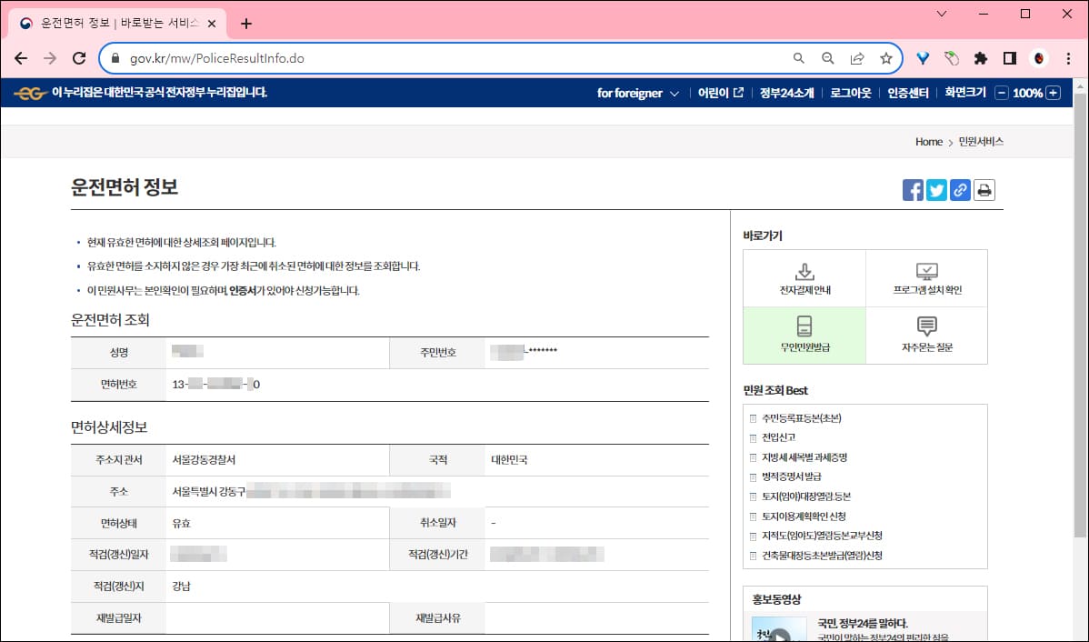
Task: Open a new tab with the plus button
Action: pos(245,24)
